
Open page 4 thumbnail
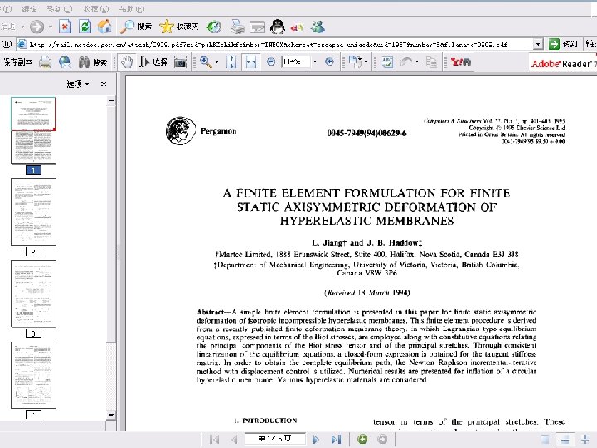(33, 375)
